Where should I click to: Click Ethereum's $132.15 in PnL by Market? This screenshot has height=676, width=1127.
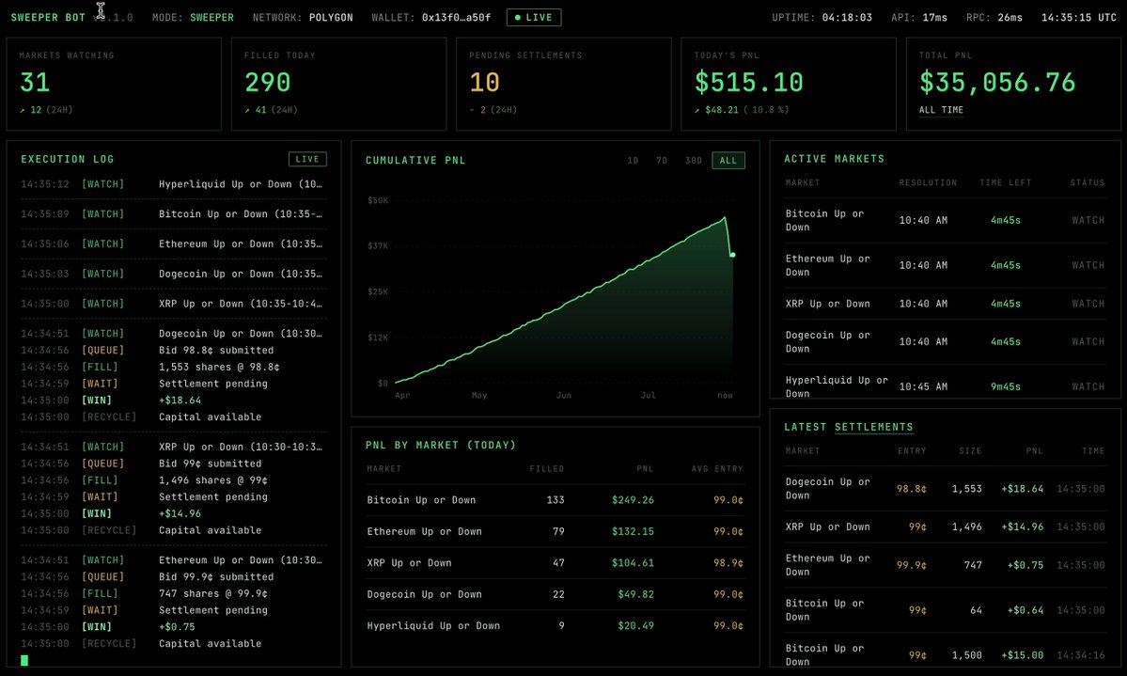coord(634,531)
